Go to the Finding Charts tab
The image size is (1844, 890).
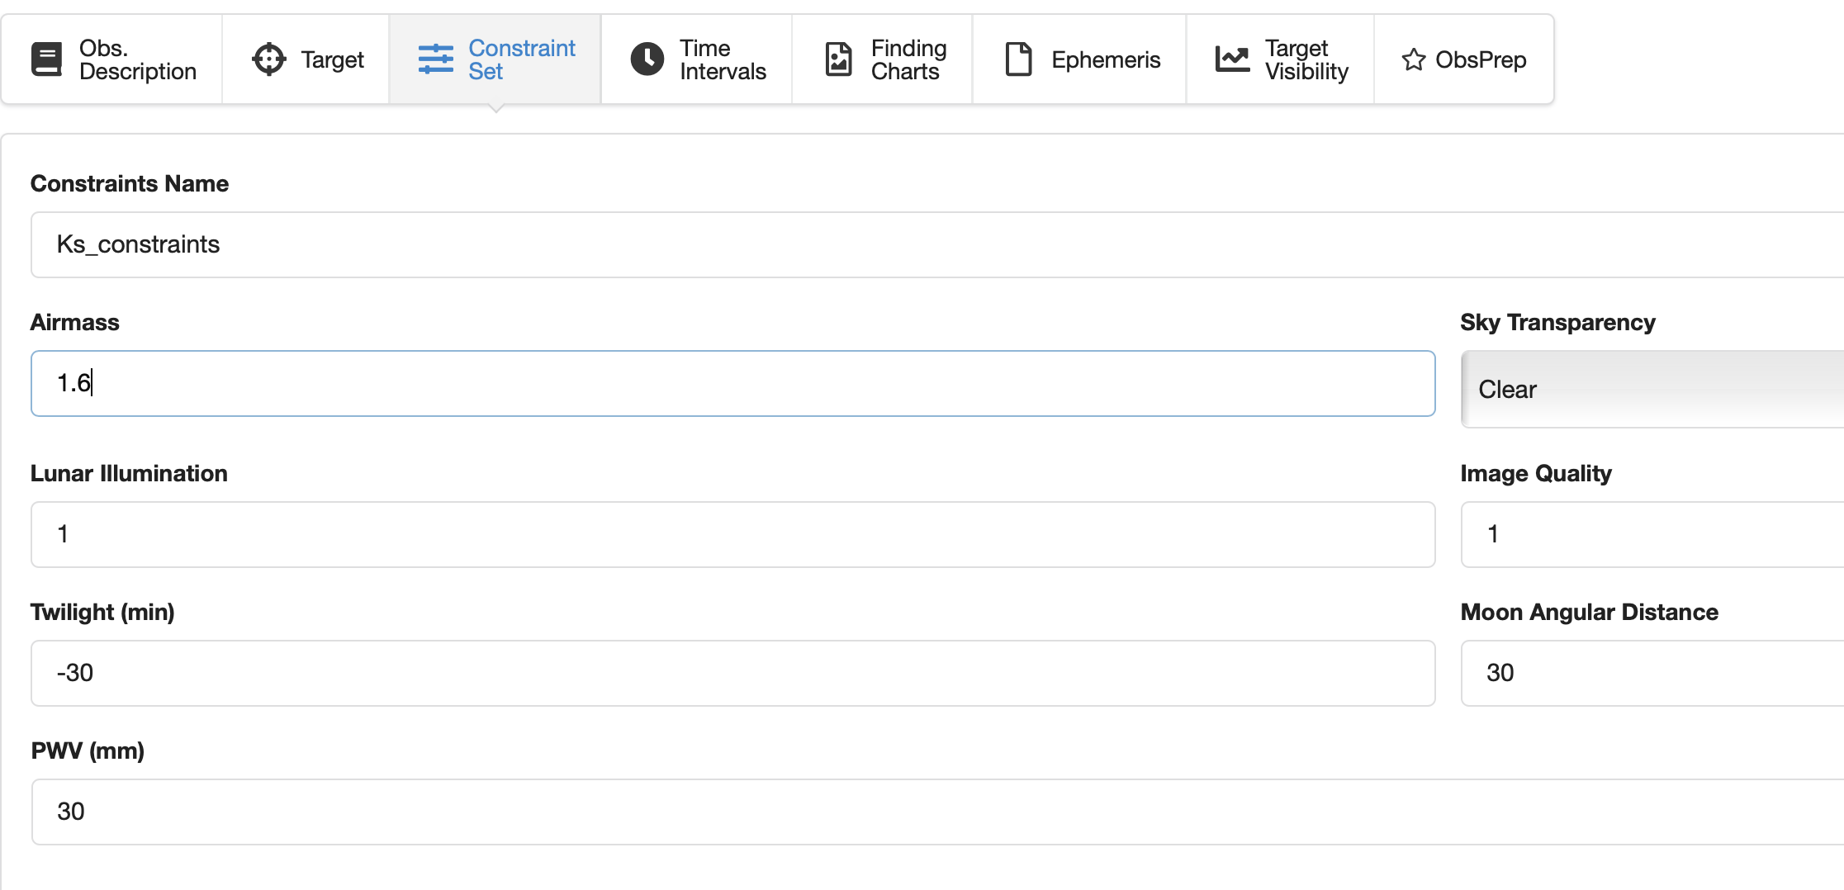click(x=908, y=59)
